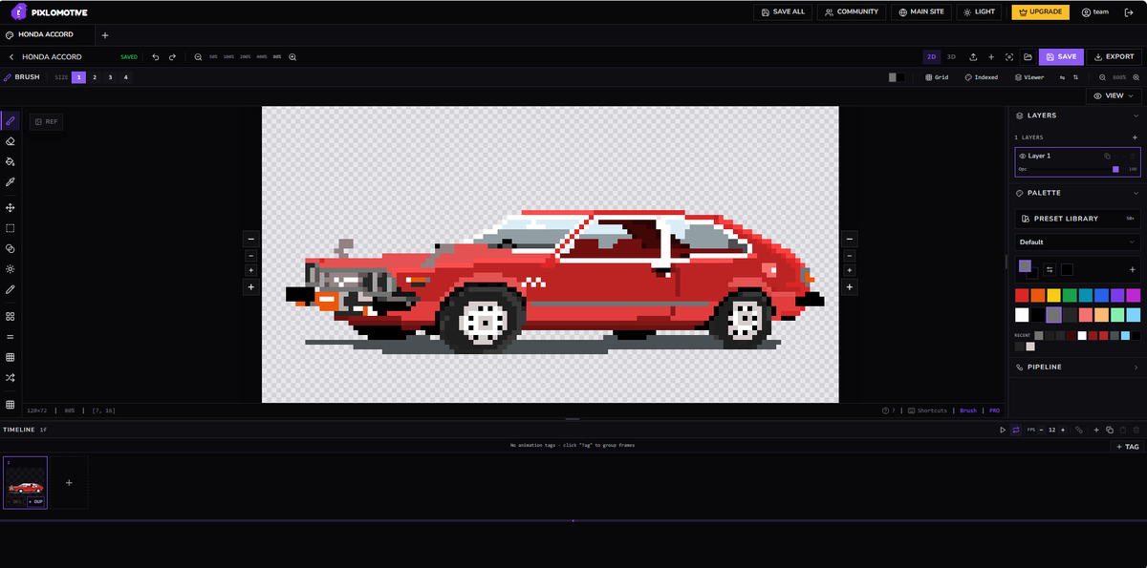Add an animation TAG
The height and width of the screenshot is (568, 1147).
pos(1127,447)
